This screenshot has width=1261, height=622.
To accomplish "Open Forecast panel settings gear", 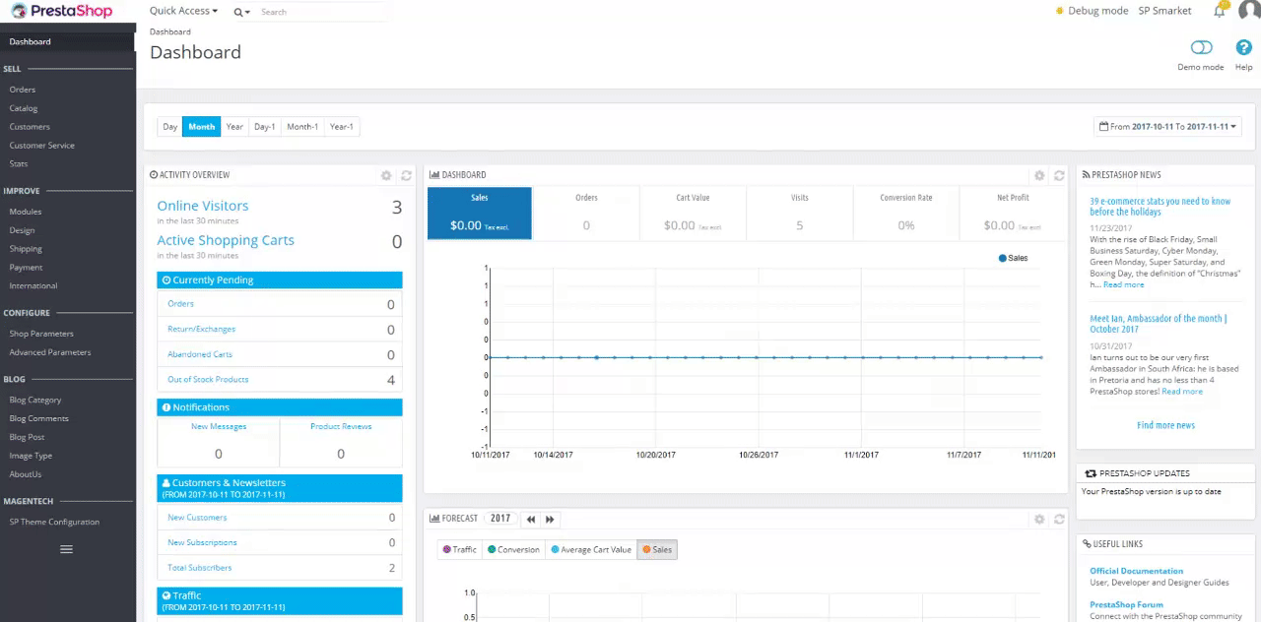I will [1039, 519].
